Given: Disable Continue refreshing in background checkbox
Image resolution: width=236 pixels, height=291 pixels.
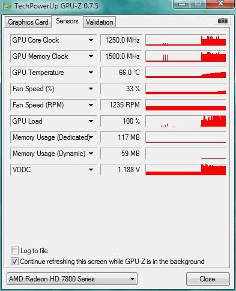Looking at the screenshot, I should [x=14, y=262].
